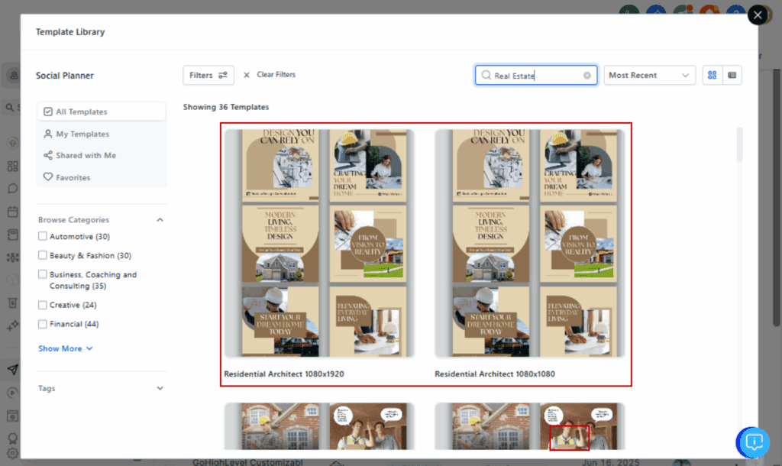The image size is (782, 466).
Task: Open Calendar icon in background sidebar
Action: click(x=12, y=212)
